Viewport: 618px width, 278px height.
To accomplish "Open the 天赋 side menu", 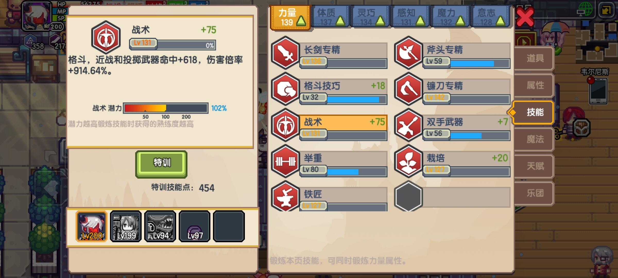I will pos(534,166).
